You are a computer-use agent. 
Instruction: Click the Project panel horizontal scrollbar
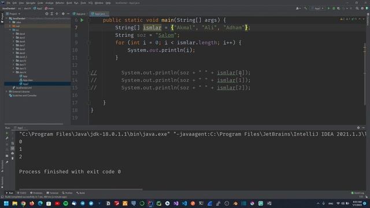34,124
